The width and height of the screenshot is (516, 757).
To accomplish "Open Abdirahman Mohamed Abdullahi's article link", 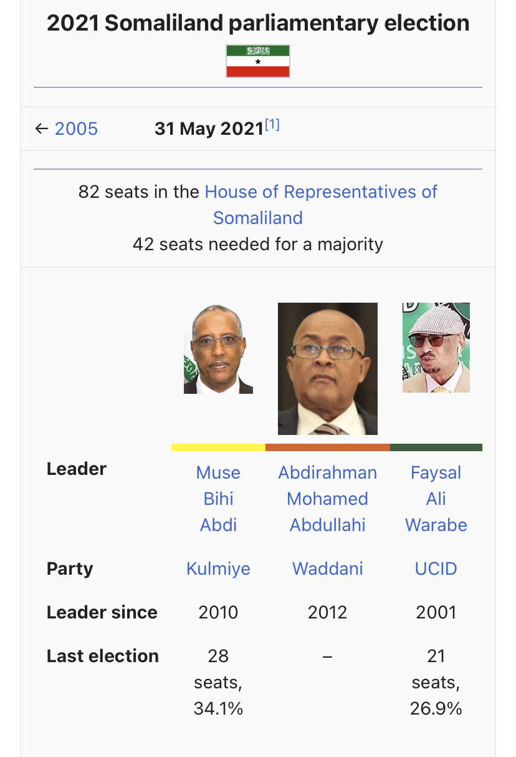I will [328, 499].
